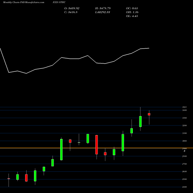Click the 2459 bottom price axis label
The image size is (193, 193).
185,187
